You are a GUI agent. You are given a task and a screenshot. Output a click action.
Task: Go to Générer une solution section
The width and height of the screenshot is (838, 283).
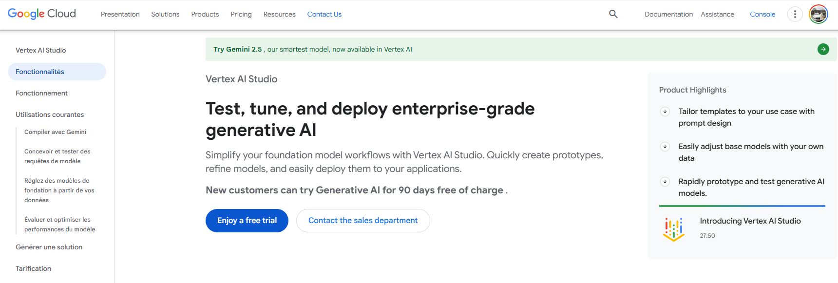coord(49,247)
